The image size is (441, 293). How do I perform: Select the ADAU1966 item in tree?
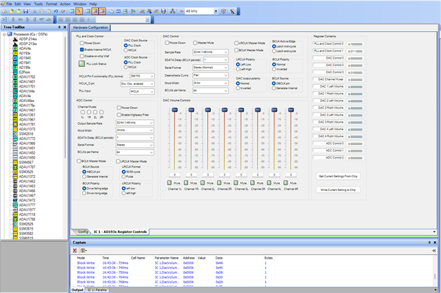[27, 143]
